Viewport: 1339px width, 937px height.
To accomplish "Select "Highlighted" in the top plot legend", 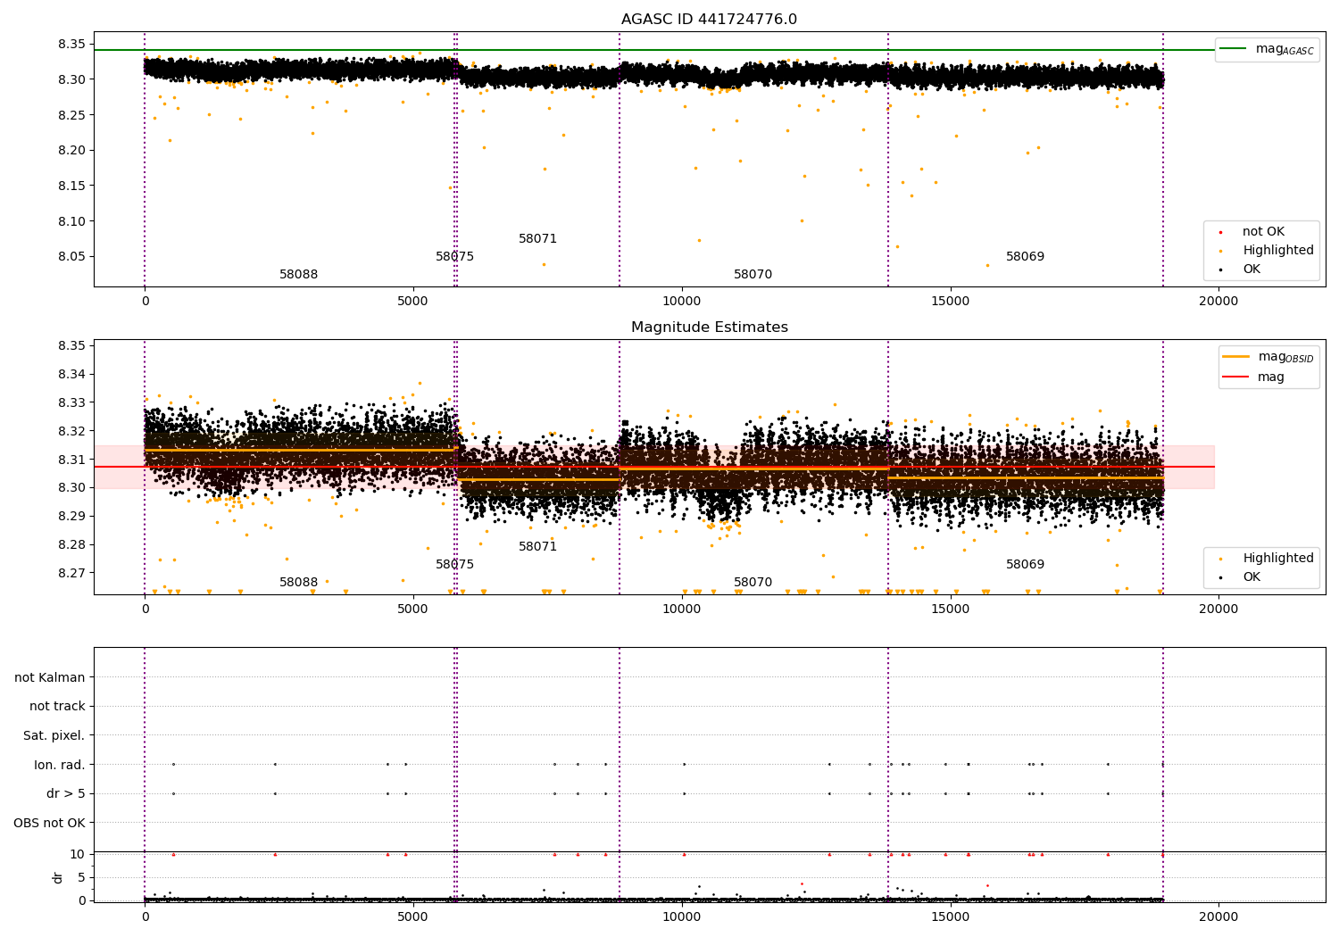I will click(1278, 251).
